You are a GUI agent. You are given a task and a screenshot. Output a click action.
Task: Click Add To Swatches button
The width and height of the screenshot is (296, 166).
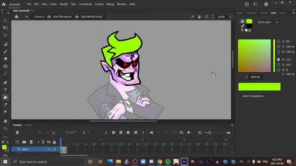click(x=253, y=96)
